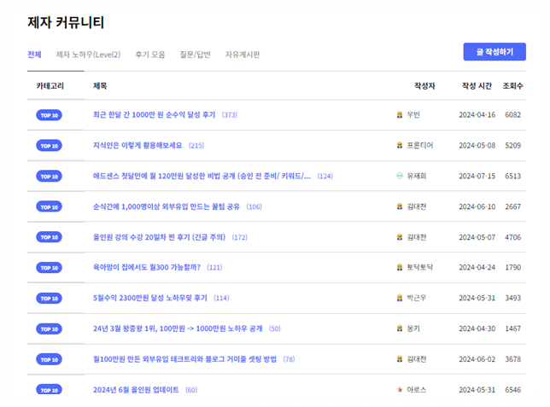The height and width of the screenshot is (407, 550).
Task: Click the red star icon next to 아로스
Action: point(400,389)
